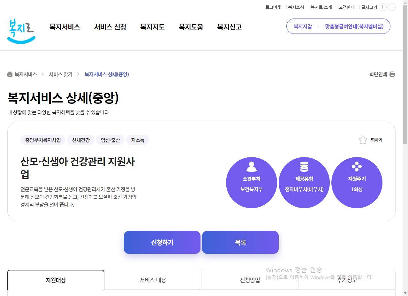Click the 1회성 text

click(357, 189)
